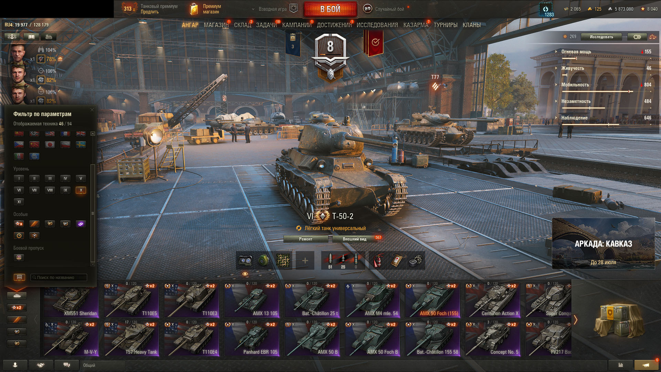Click the binoculars equipment slot
The width and height of the screenshot is (661, 372).
(x=245, y=260)
